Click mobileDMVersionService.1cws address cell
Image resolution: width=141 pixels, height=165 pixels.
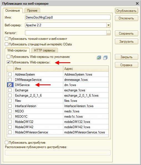pyautogui.click(x=86, y=132)
